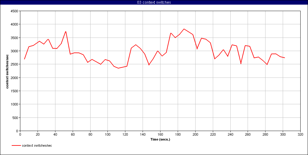Click the sharp dip near 252 seconds
The height and width of the screenshot is (155, 308).
tap(241, 63)
